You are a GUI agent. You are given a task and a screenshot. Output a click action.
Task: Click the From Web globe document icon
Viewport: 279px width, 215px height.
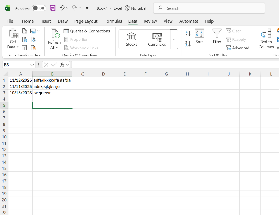tap(25, 39)
